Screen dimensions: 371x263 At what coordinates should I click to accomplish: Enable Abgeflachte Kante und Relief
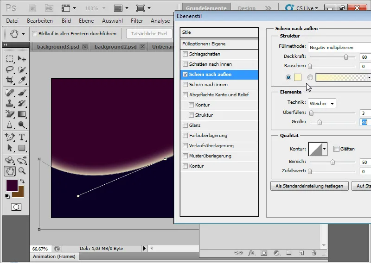point(185,94)
